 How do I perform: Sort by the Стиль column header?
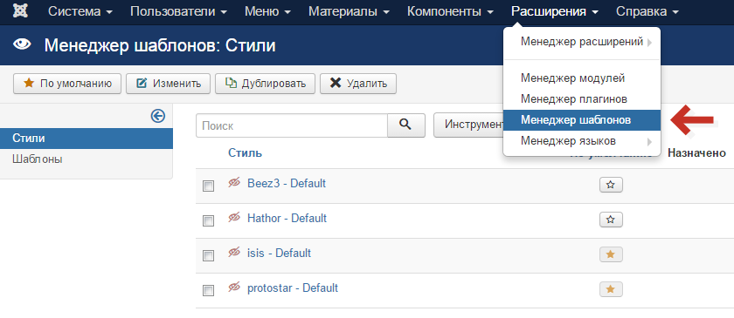click(x=246, y=152)
